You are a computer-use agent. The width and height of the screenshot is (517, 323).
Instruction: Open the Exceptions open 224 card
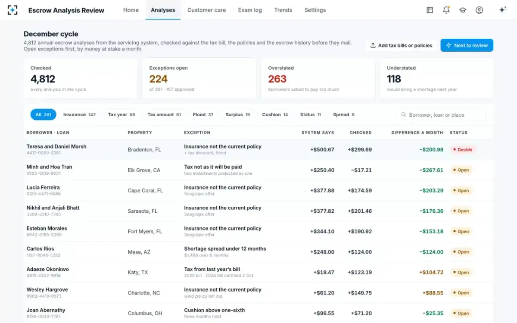coord(199,78)
